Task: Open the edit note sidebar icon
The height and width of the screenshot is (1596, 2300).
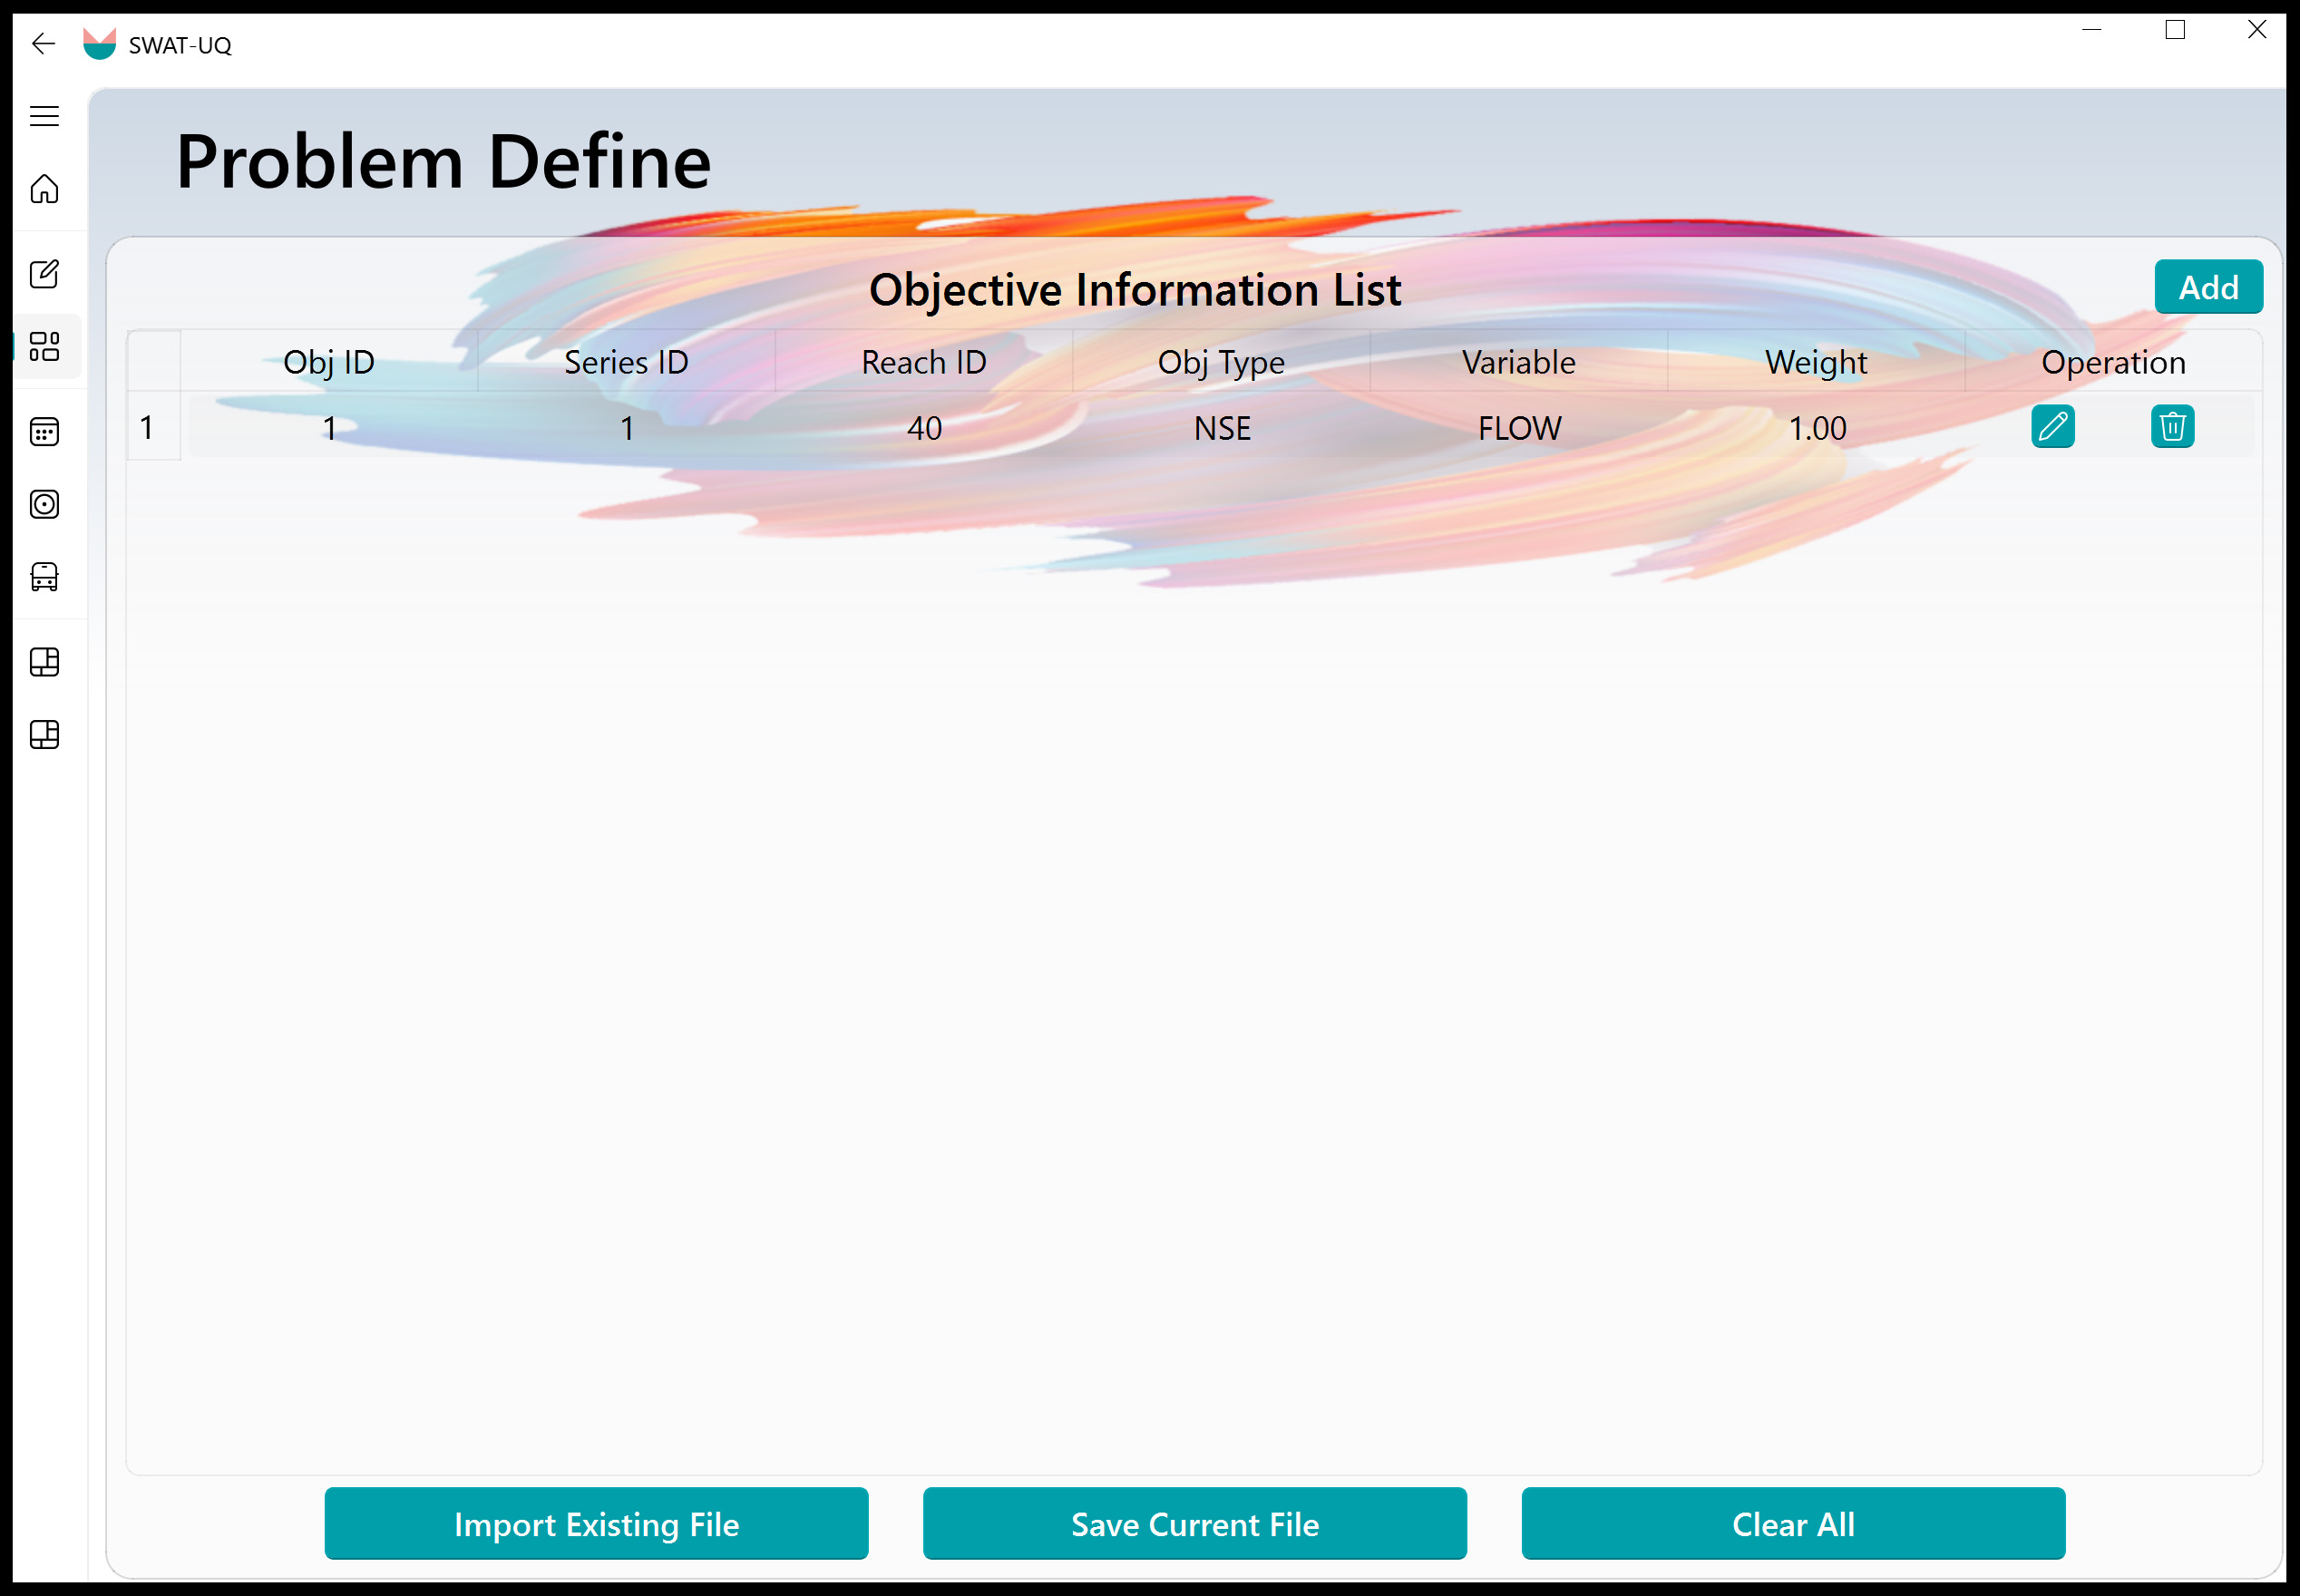Action: 44,274
